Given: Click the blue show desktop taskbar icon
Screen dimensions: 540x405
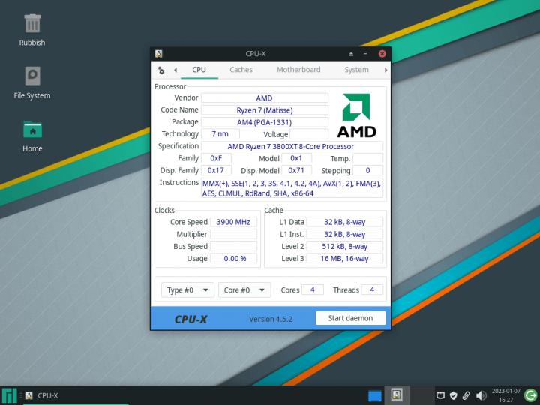Looking at the screenshot, I should [375, 395].
